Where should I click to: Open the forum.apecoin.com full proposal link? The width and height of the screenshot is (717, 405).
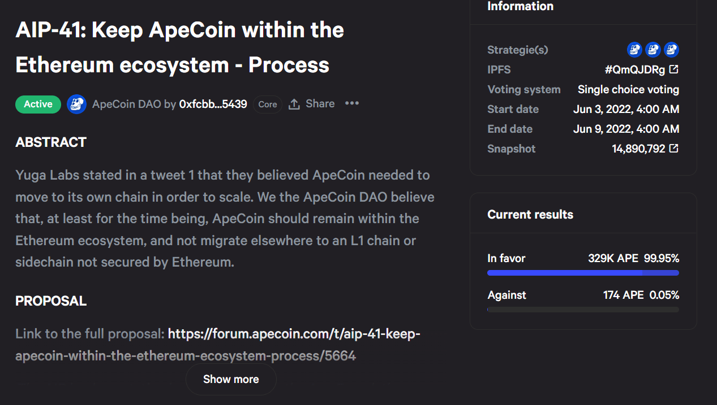point(218,345)
